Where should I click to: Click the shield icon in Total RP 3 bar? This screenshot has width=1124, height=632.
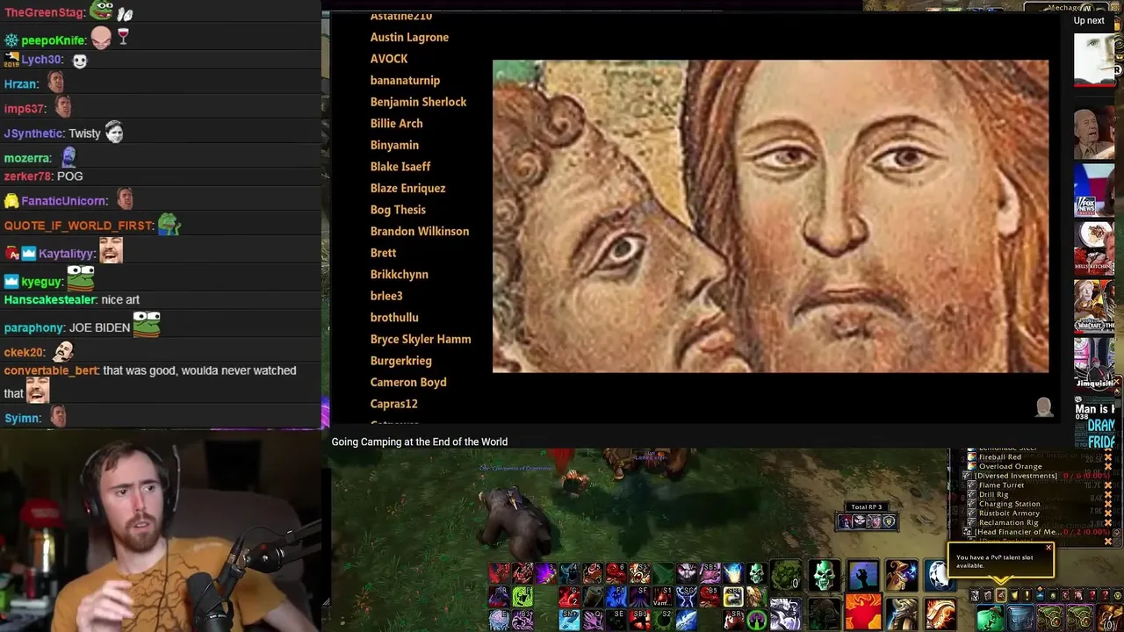(x=889, y=522)
